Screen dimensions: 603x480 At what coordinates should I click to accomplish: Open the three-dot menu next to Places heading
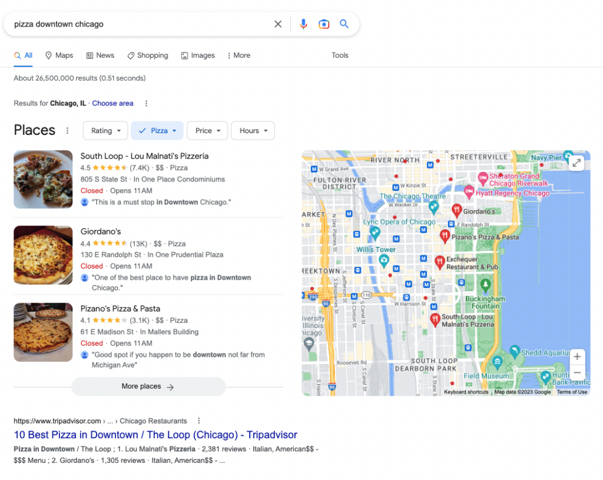coord(67,131)
